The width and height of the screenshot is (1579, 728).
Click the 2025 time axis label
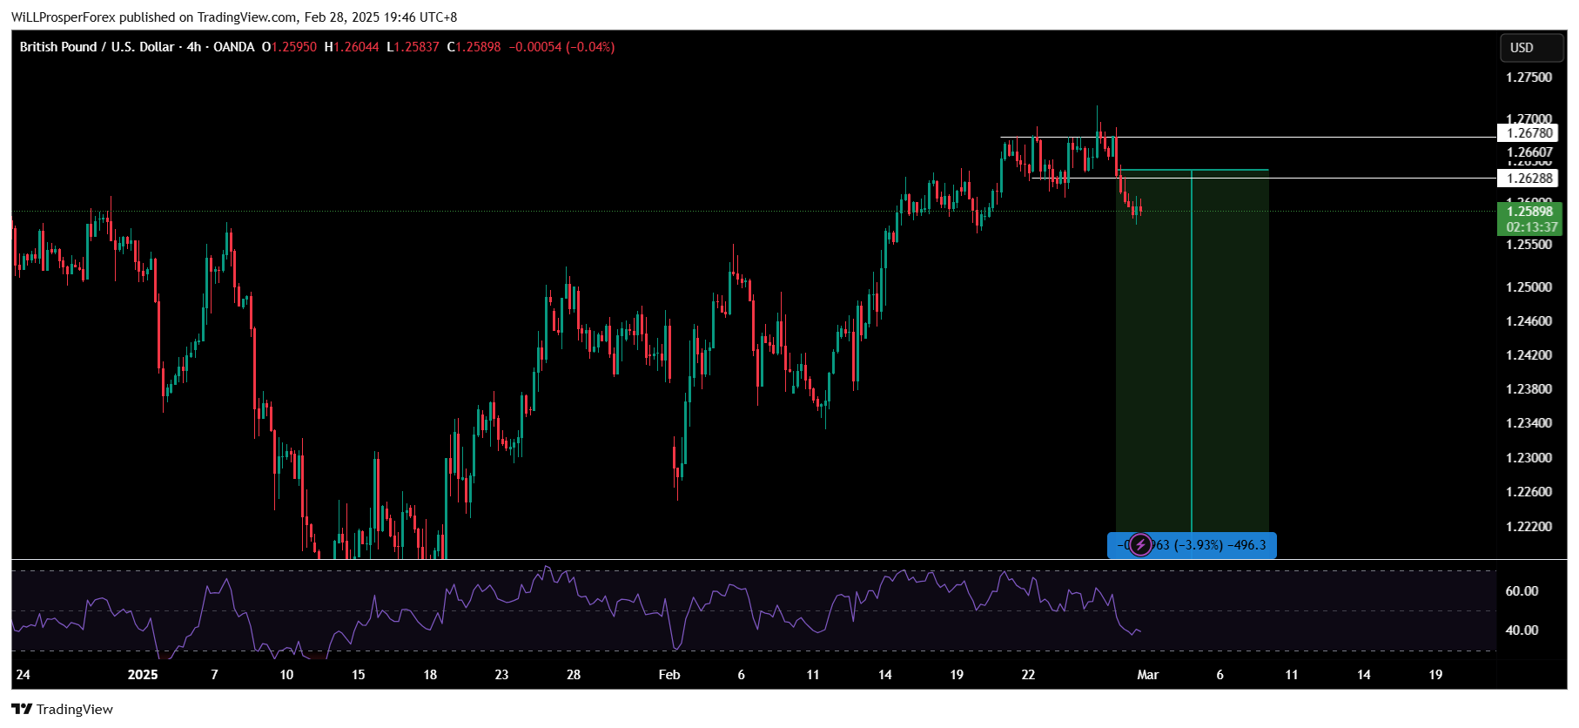click(143, 675)
